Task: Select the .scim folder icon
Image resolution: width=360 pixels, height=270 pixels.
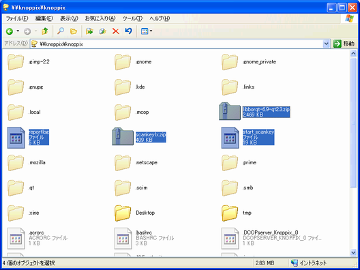Action: click(123, 188)
